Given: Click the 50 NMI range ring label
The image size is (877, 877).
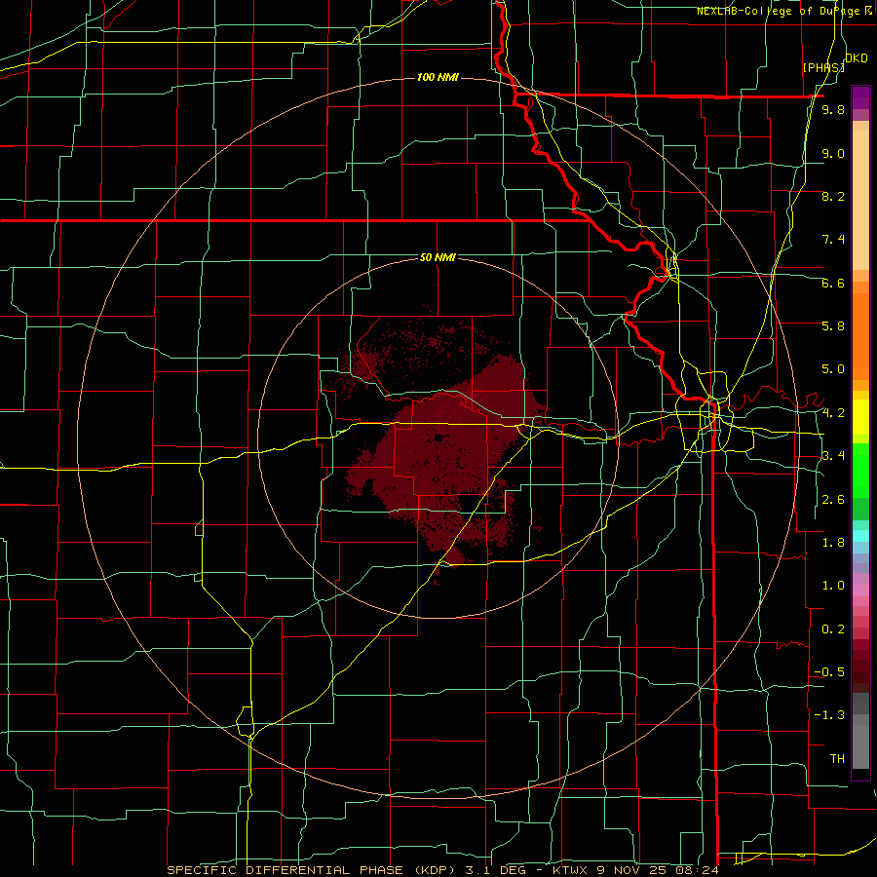Looking at the screenshot, I should click(x=438, y=257).
